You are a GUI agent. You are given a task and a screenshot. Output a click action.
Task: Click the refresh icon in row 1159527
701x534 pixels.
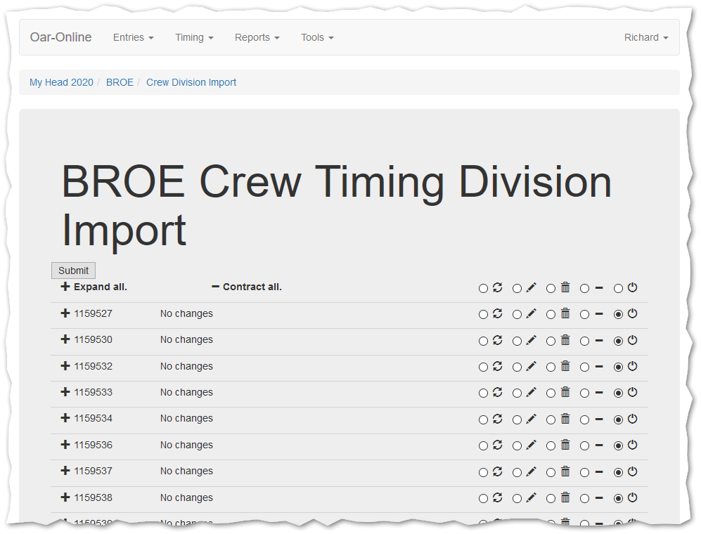pos(497,313)
